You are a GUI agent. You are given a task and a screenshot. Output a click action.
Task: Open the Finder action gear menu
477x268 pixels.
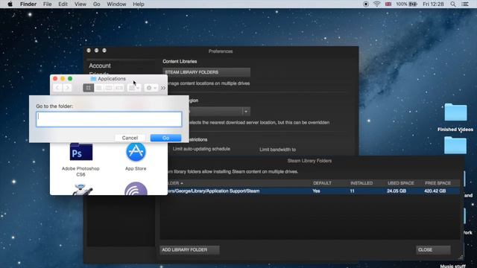tap(151, 88)
